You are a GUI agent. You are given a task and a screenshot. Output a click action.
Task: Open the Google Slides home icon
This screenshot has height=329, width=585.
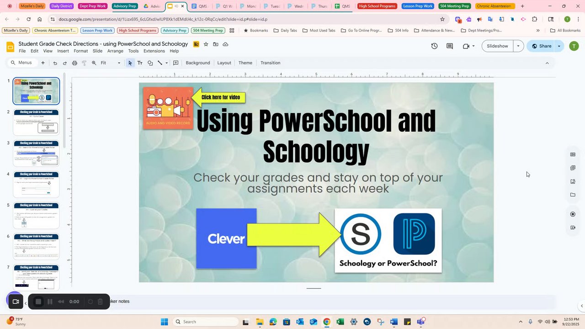[x=10, y=47]
